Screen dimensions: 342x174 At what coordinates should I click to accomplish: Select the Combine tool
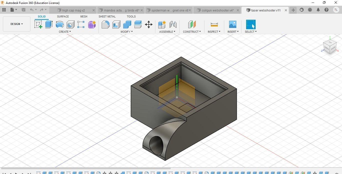tap(127, 24)
